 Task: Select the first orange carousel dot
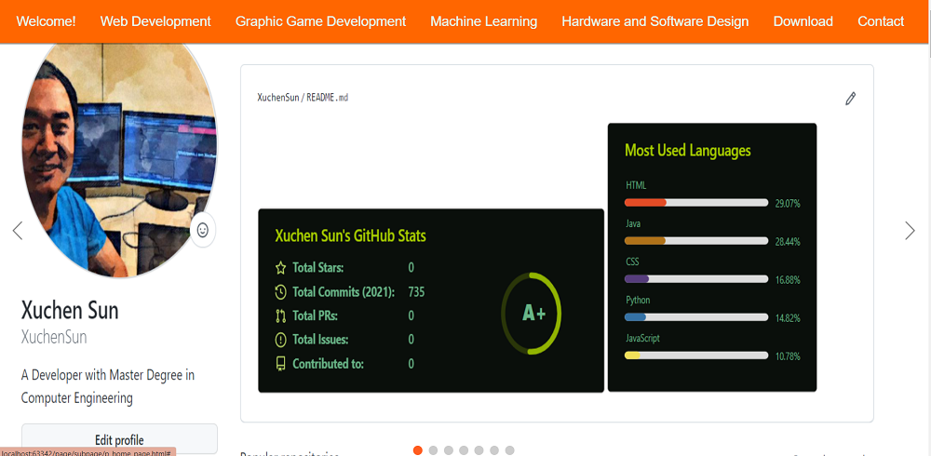[417, 450]
